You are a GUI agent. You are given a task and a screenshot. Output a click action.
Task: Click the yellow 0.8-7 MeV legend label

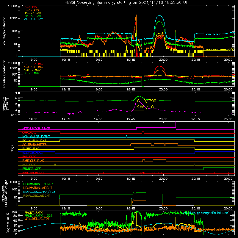(32, 70)
